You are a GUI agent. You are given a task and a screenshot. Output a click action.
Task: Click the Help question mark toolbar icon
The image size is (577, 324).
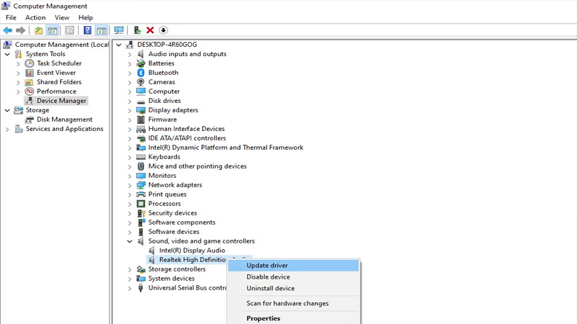87,30
